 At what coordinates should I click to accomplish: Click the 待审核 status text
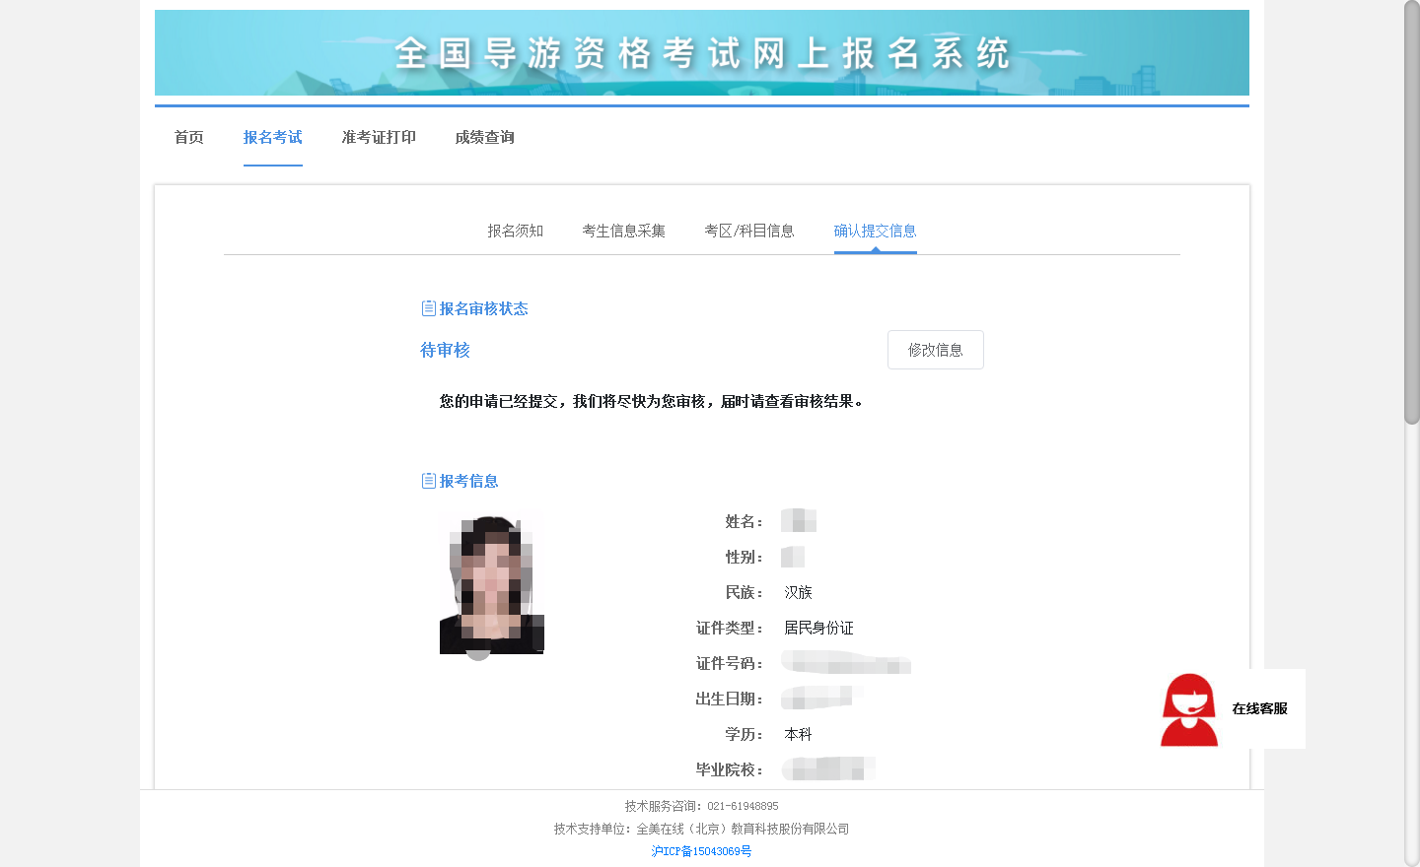[x=445, y=350]
